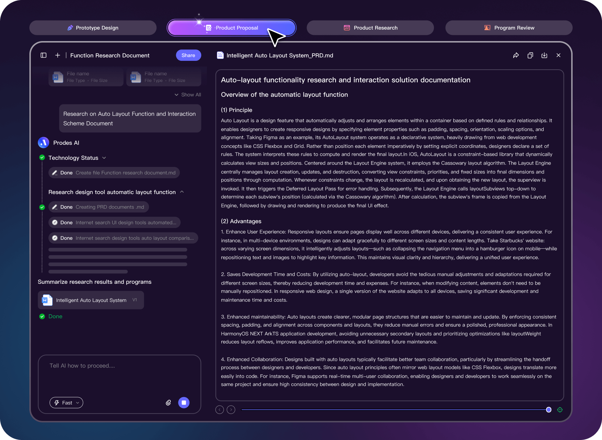Download the PRD file via download icon

[x=544, y=55]
